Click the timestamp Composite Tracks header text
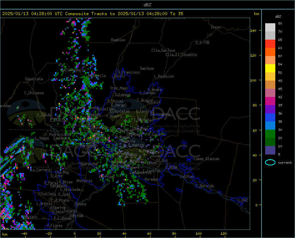 tap(92, 14)
